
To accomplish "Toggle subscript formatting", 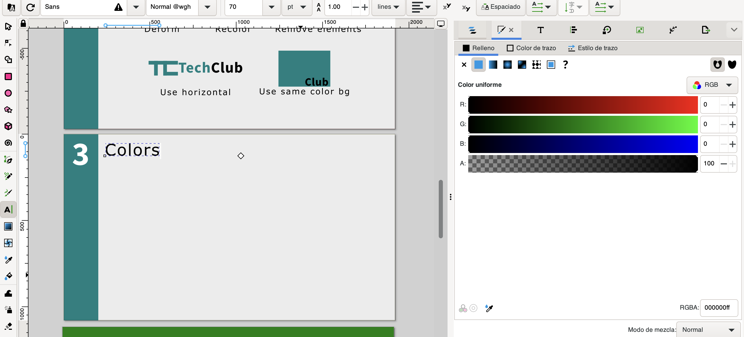I will (x=466, y=7).
